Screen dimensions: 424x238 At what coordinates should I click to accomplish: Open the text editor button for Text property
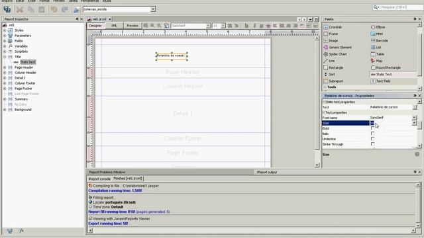pyautogui.click(x=415, y=107)
